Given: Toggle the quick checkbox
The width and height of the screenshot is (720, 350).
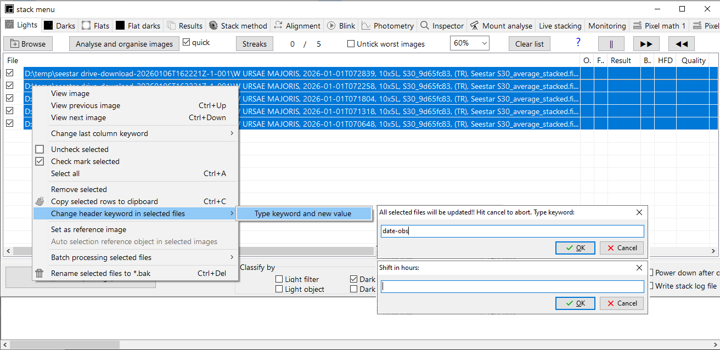Looking at the screenshot, I should click(187, 42).
